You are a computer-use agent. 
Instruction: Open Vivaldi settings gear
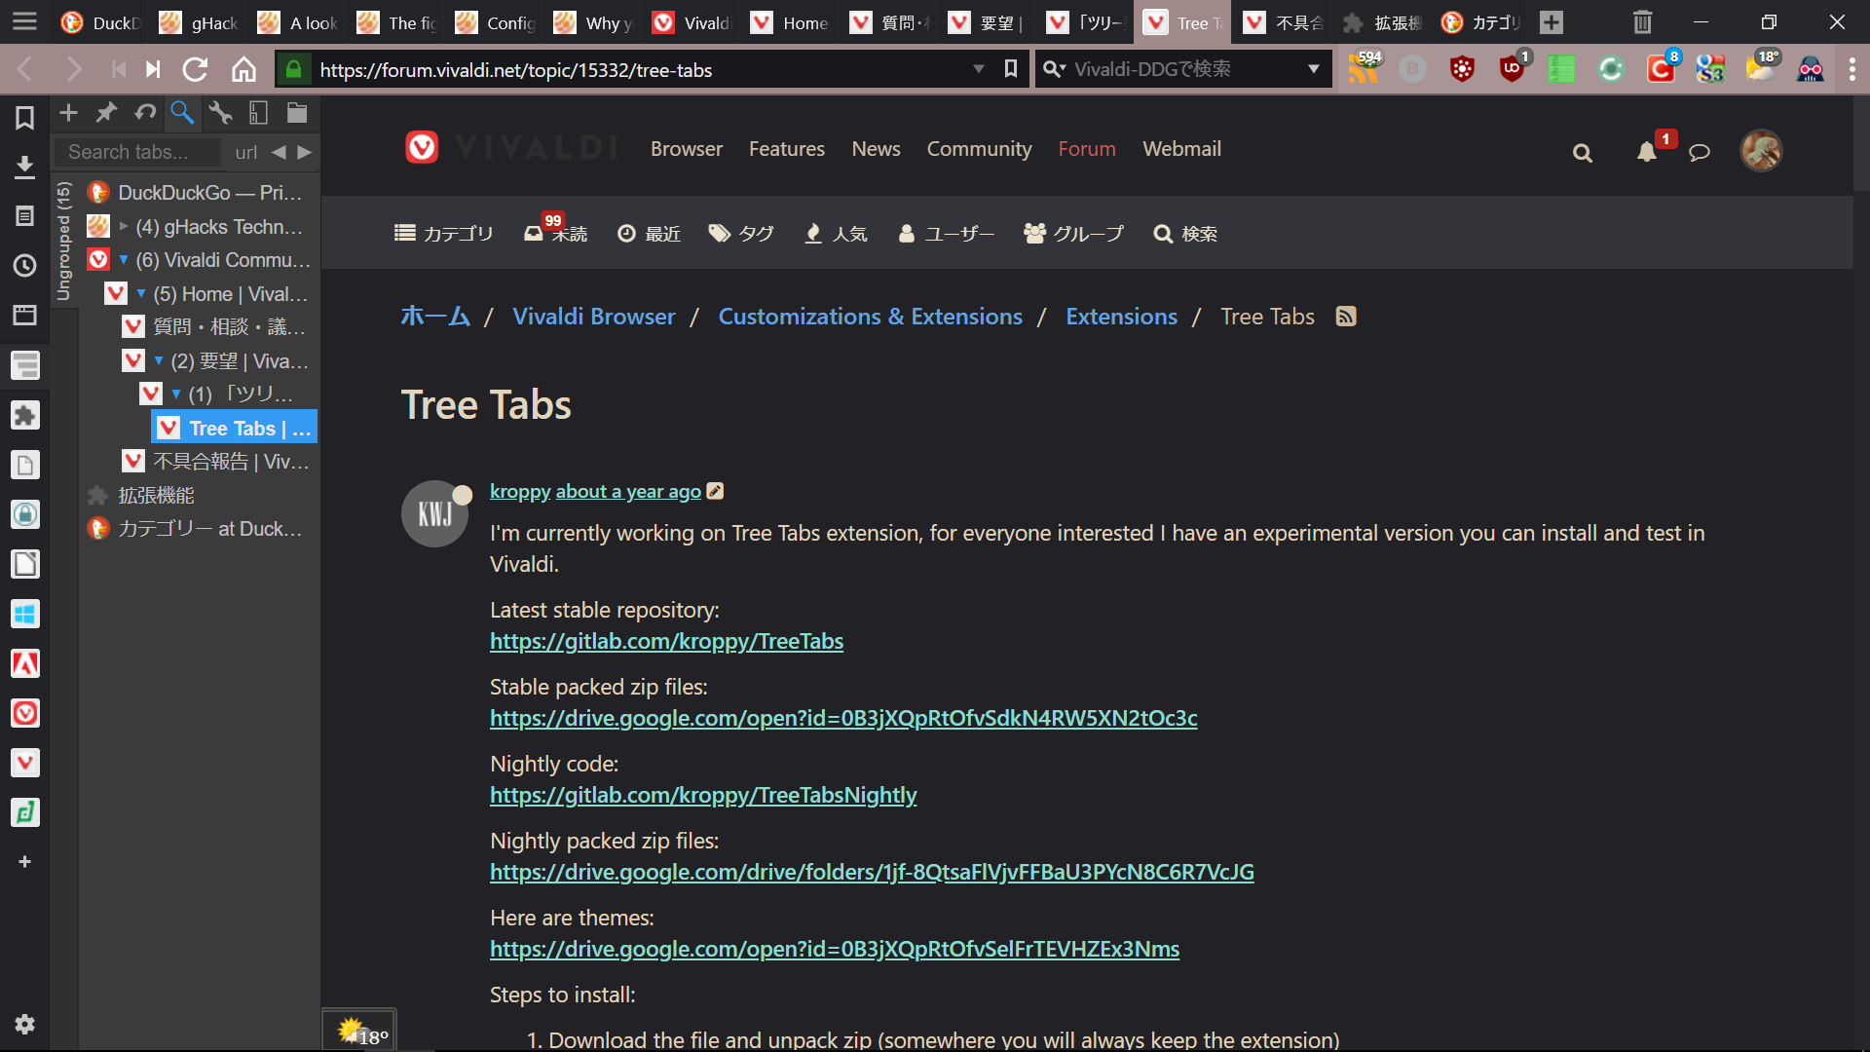coord(24,1024)
